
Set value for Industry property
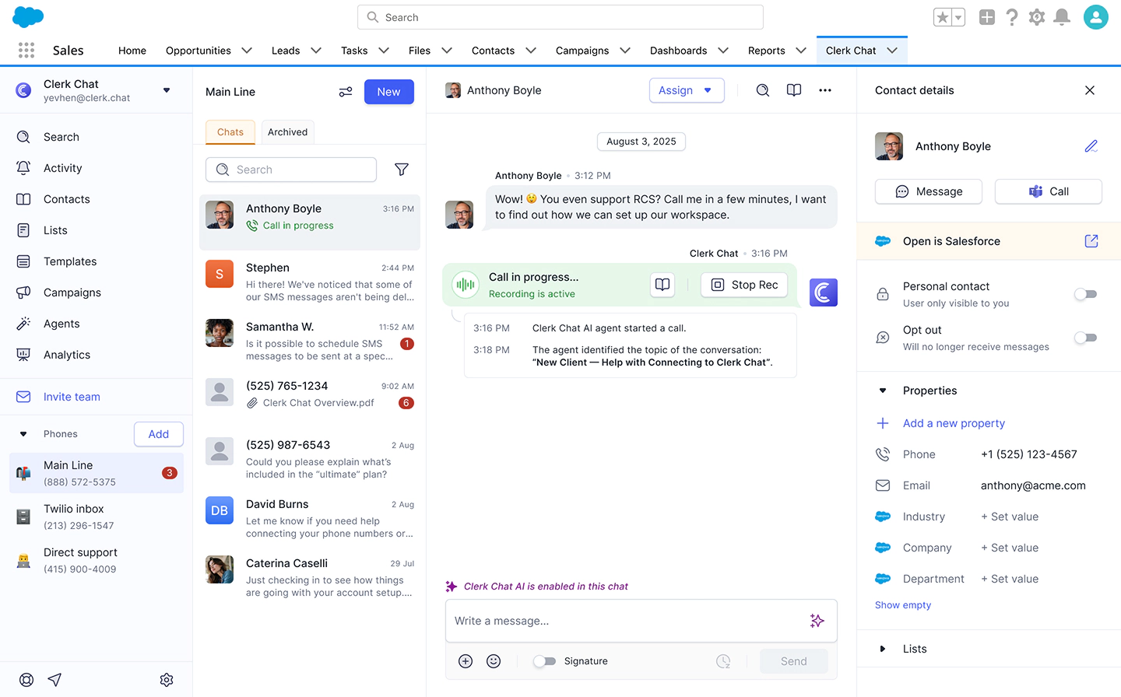pyautogui.click(x=1010, y=517)
